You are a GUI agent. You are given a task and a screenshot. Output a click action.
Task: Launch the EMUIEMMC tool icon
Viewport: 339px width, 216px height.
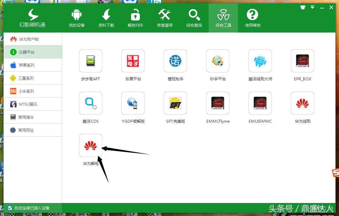pyautogui.click(x=260, y=103)
